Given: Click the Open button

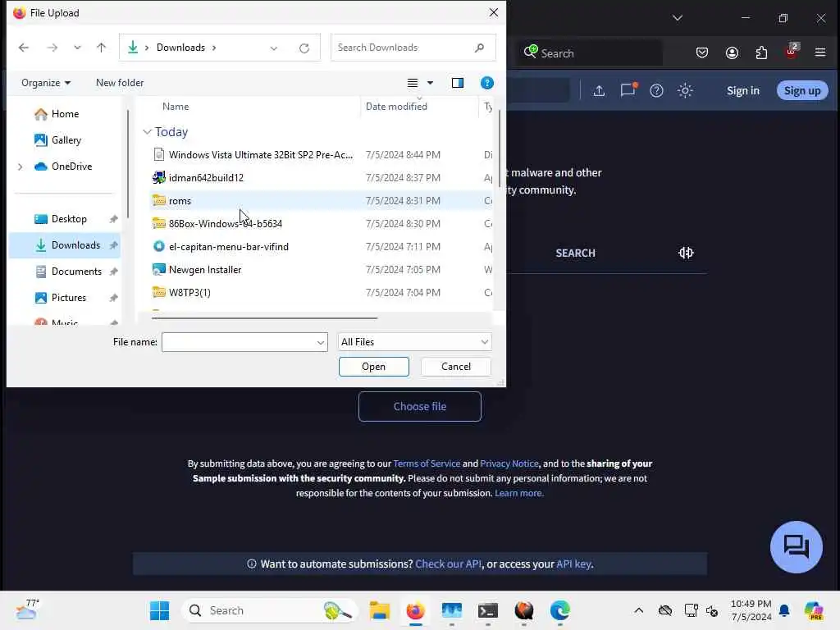Looking at the screenshot, I should pyautogui.click(x=373, y=367).
